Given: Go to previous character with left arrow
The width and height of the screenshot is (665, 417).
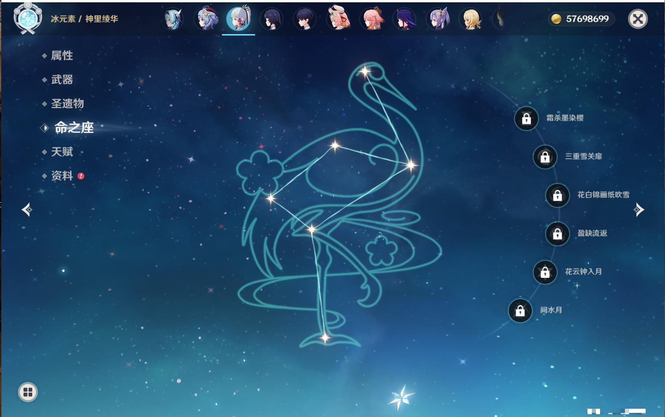Looking at the screenshot, I should [x=27, y=210].
